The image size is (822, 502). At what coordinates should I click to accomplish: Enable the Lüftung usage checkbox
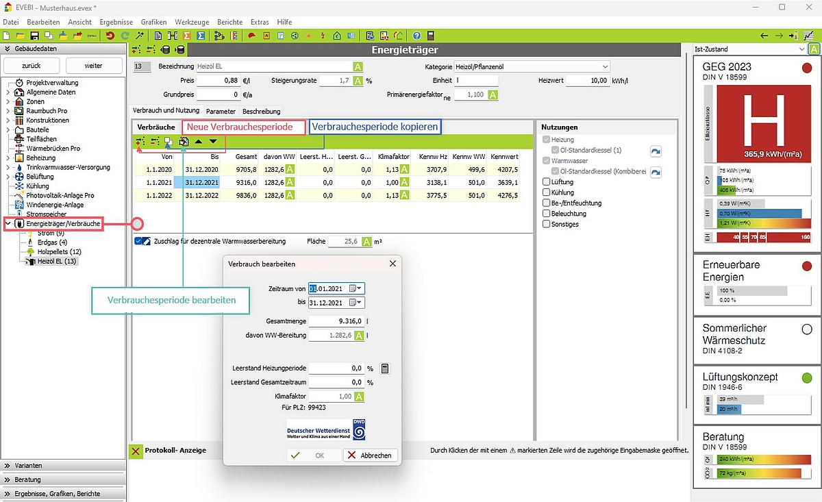pyautogui.click(x=546, y=182)
